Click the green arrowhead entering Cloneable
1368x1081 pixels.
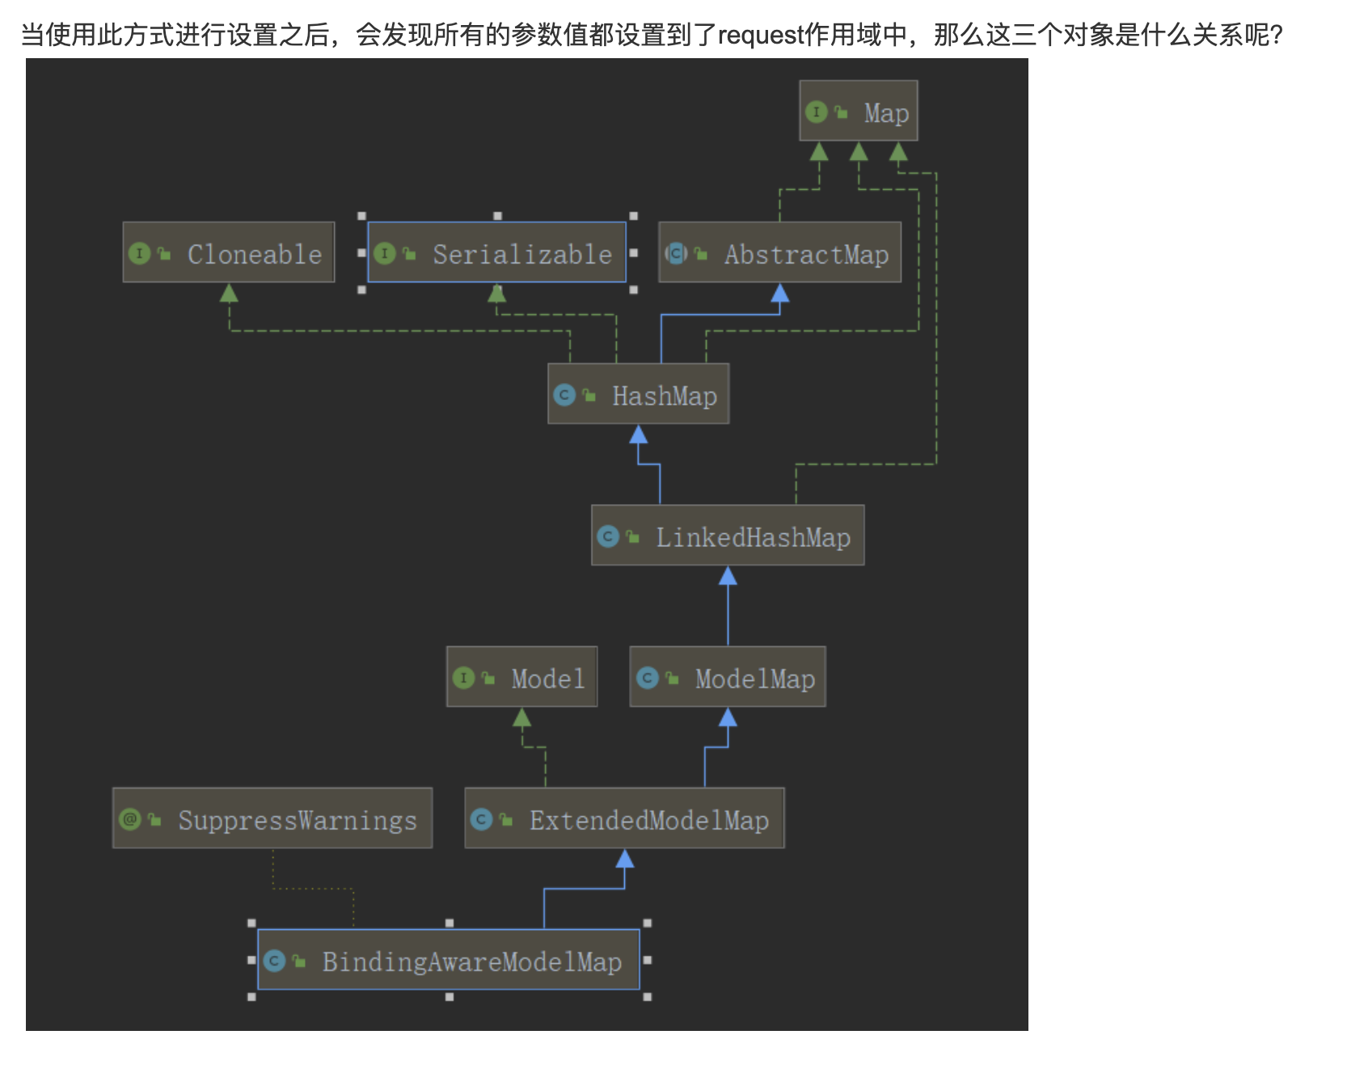click(229, 292)
